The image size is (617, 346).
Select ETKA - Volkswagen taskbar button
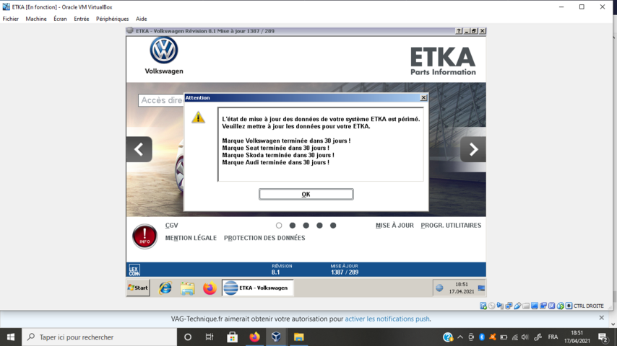point(258,288)
